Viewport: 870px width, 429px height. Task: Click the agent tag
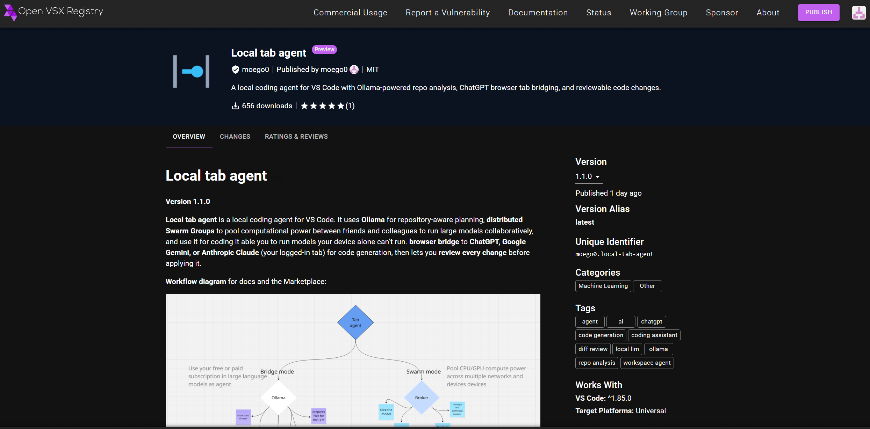tap(590, 322)
